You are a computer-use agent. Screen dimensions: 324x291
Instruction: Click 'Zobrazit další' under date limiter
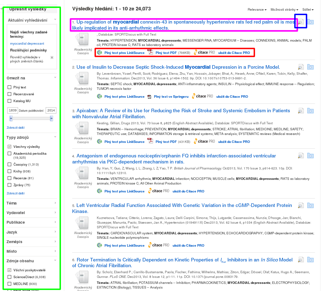point(16,128)
